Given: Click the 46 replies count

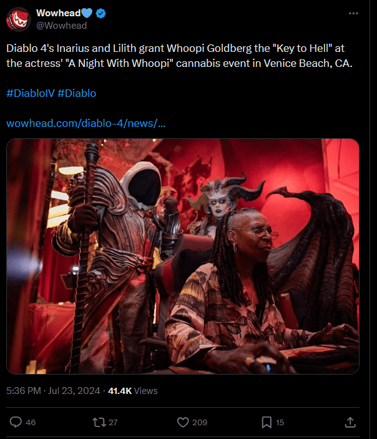Looking at the screenshot, I should tap(31, 422).
